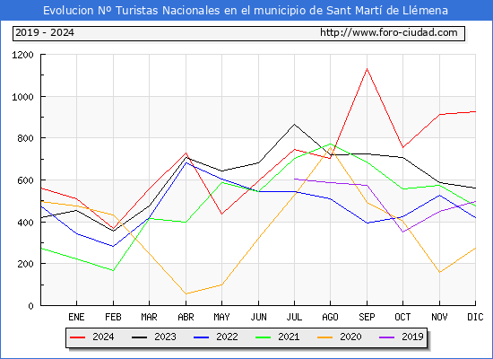Click the orange 2020 legend line swatch
The width and height of the screenshot is (493, 359).
pyautogui.click(x=324, y=337)
